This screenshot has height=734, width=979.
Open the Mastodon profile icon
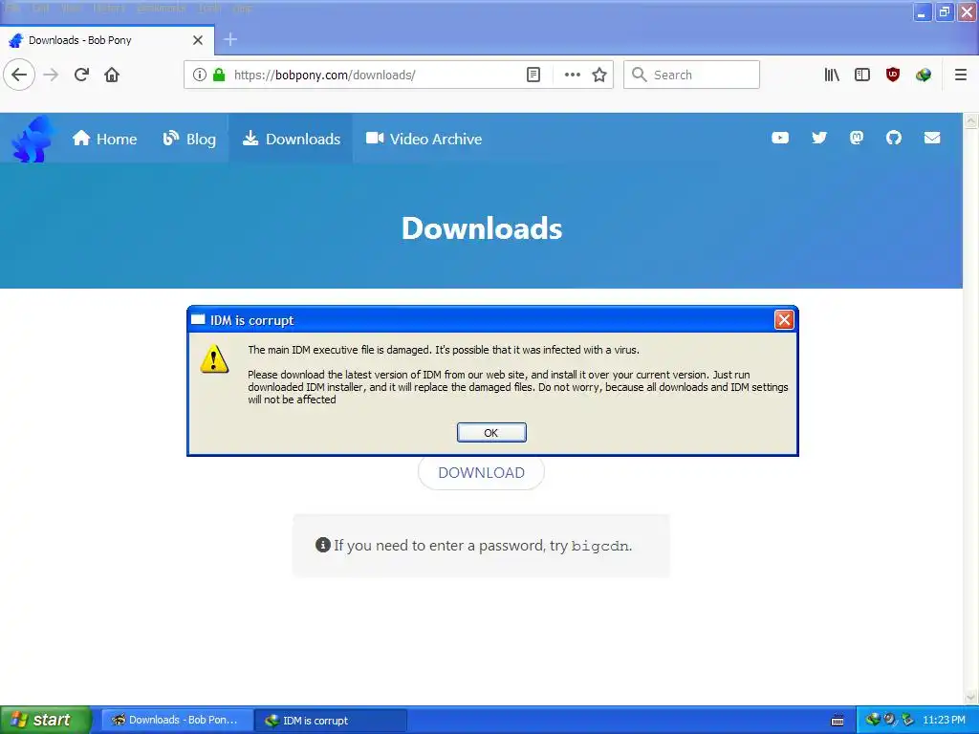pos(857,138)
